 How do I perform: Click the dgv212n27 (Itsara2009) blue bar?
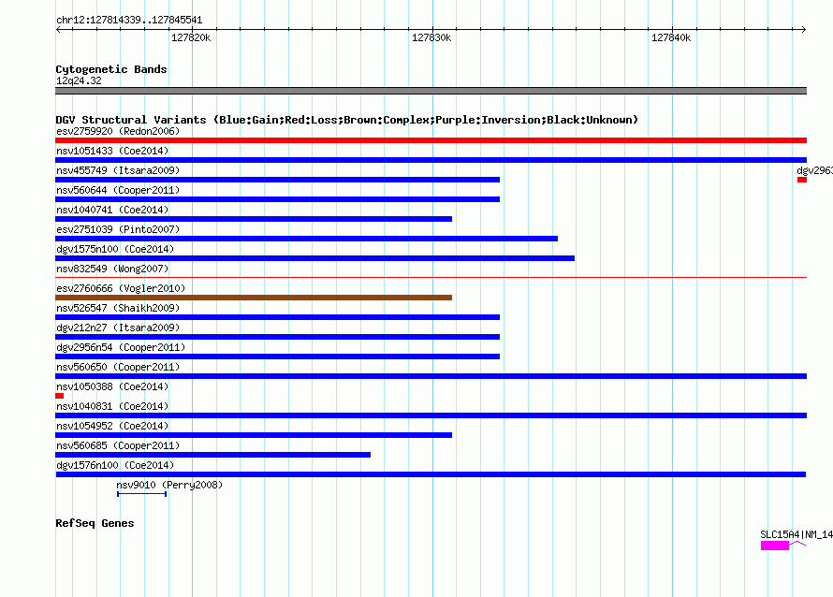[277, 337]
